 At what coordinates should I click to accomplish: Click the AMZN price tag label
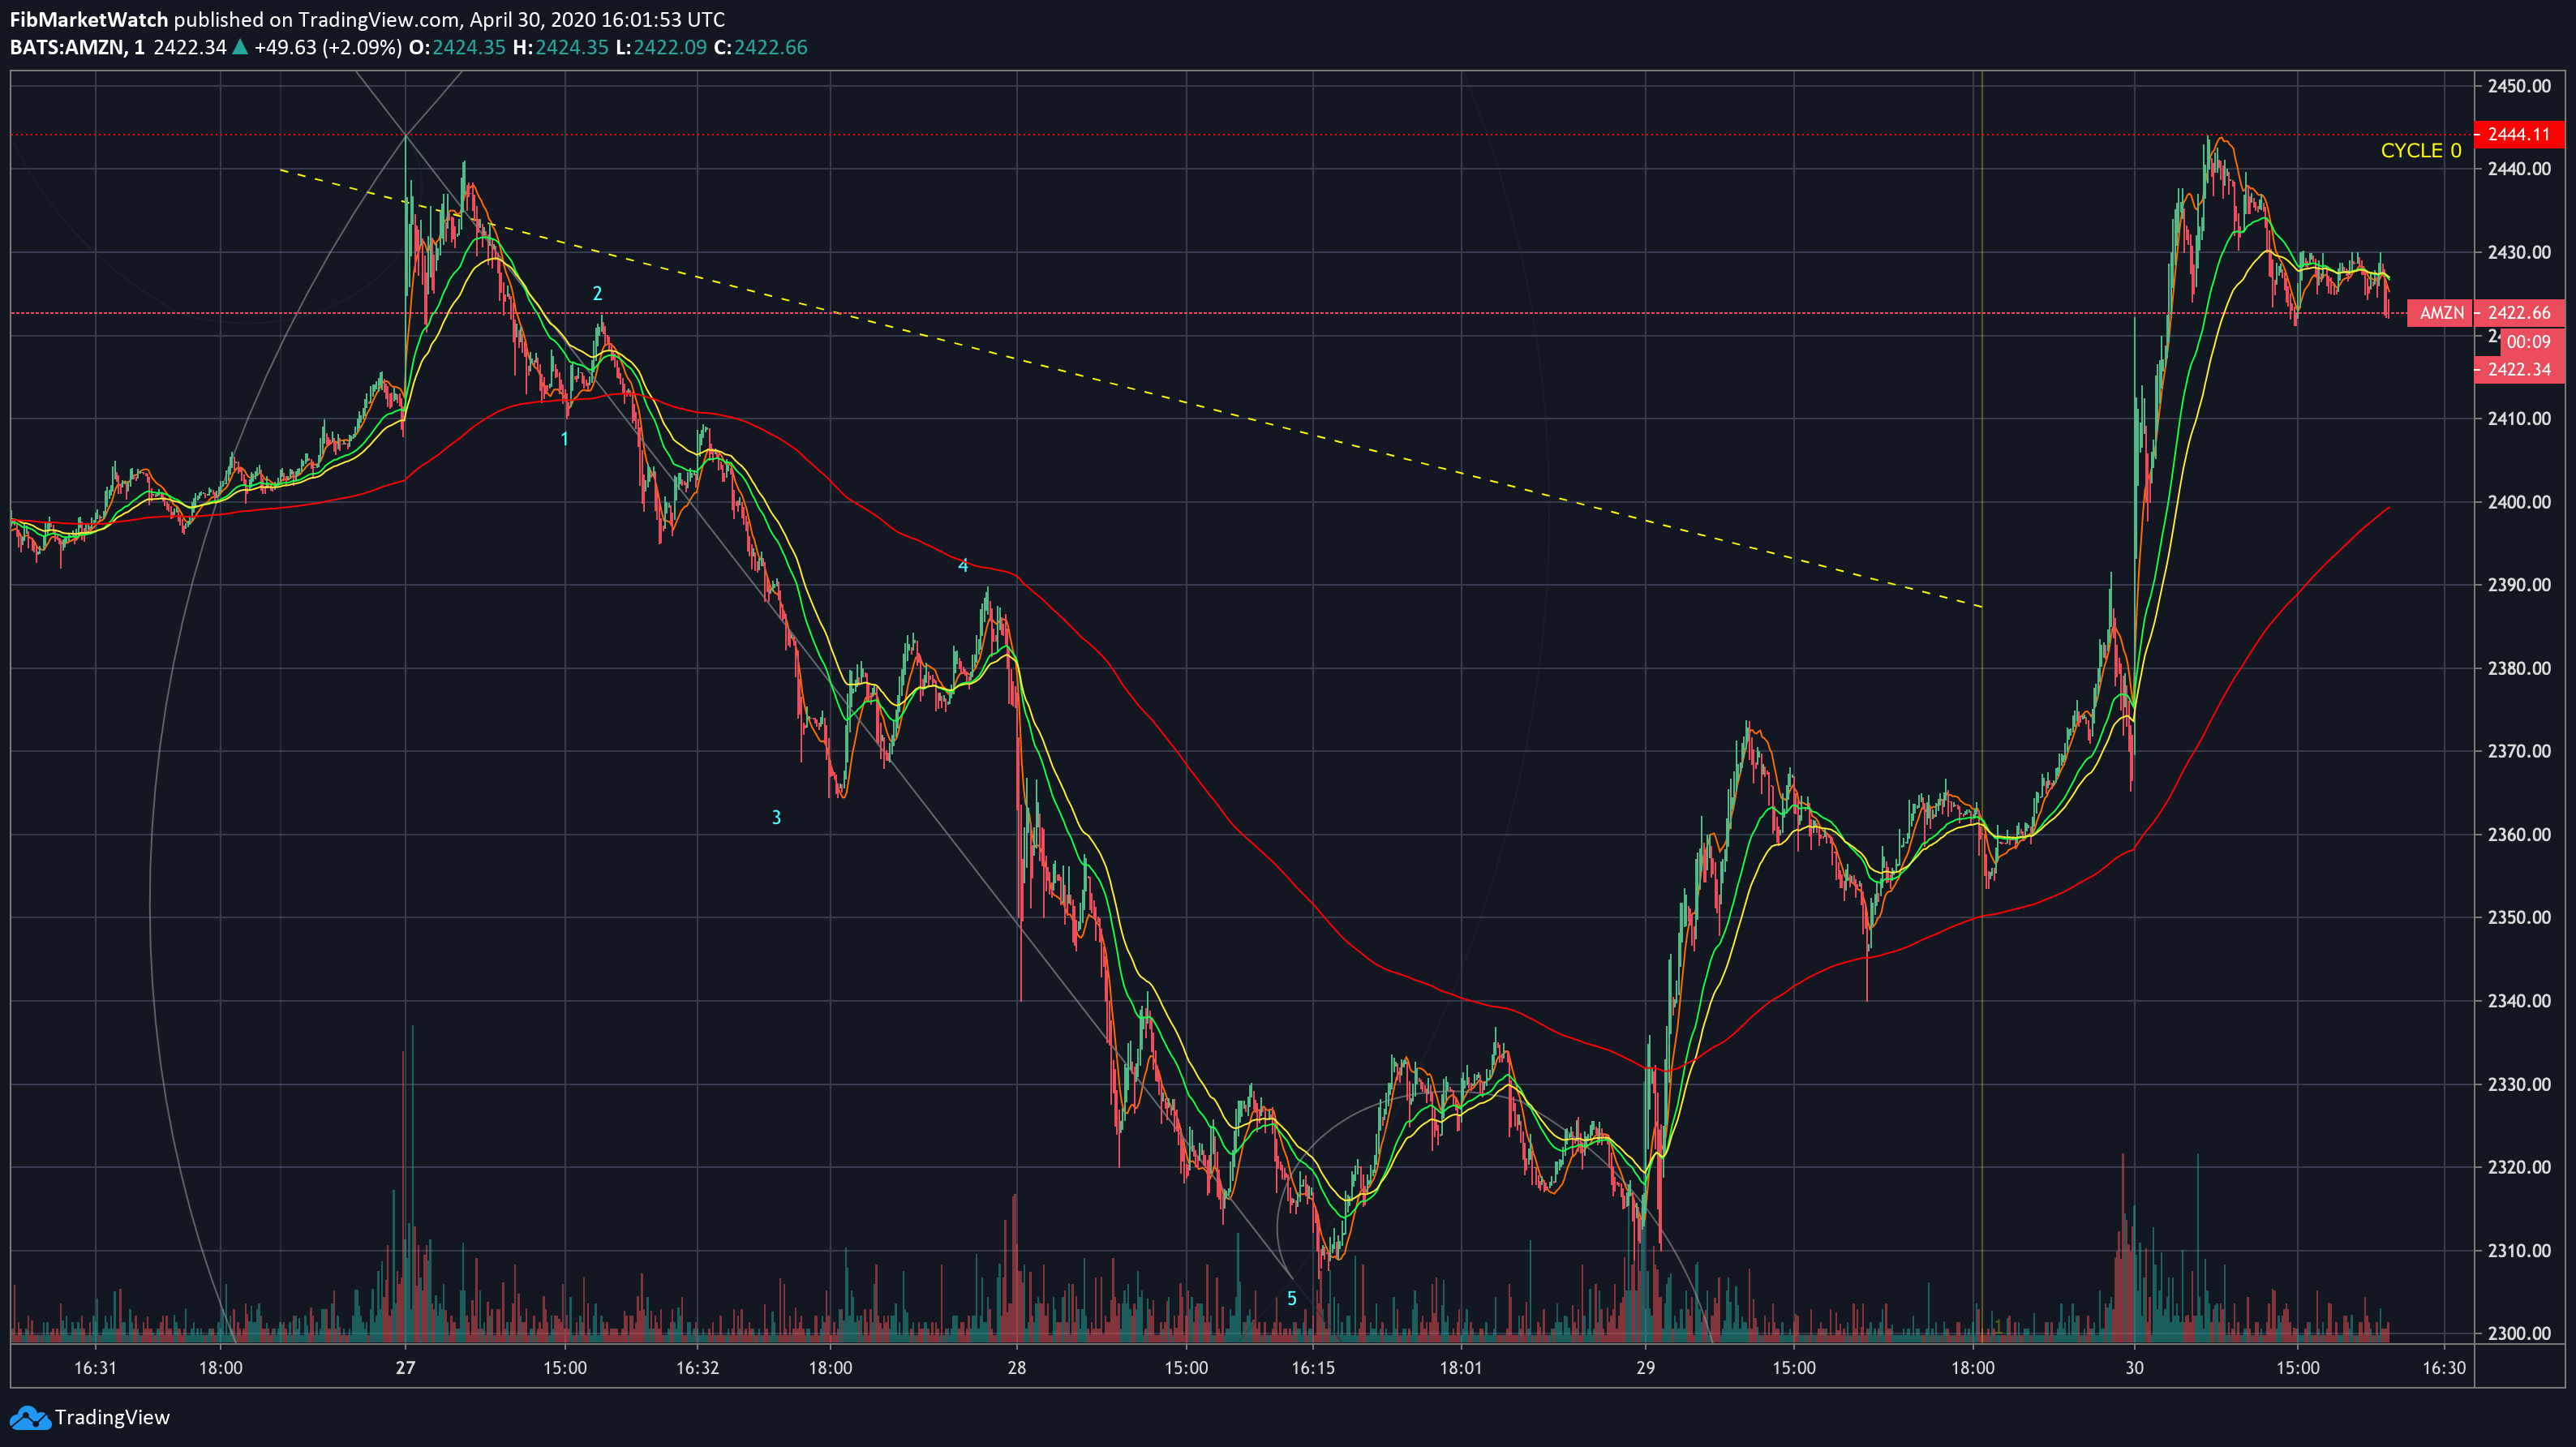pyautogui.click(x=2441, y=313)
